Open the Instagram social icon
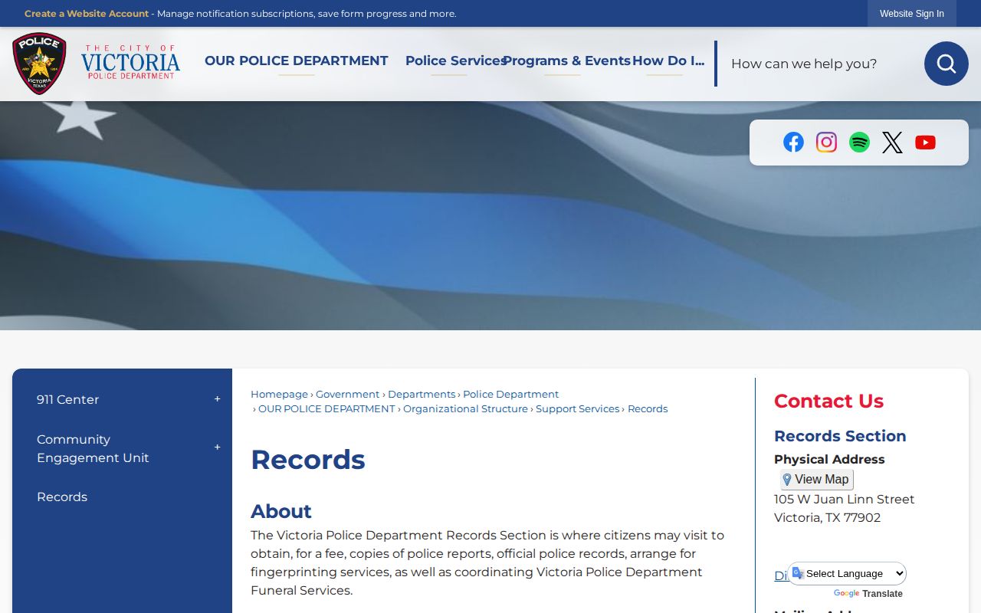Screen dimensions: 981x613 (826, 143)
